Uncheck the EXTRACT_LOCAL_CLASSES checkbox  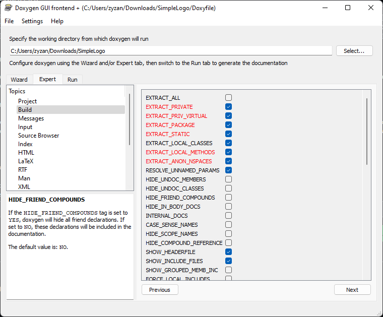click(229, 143)
